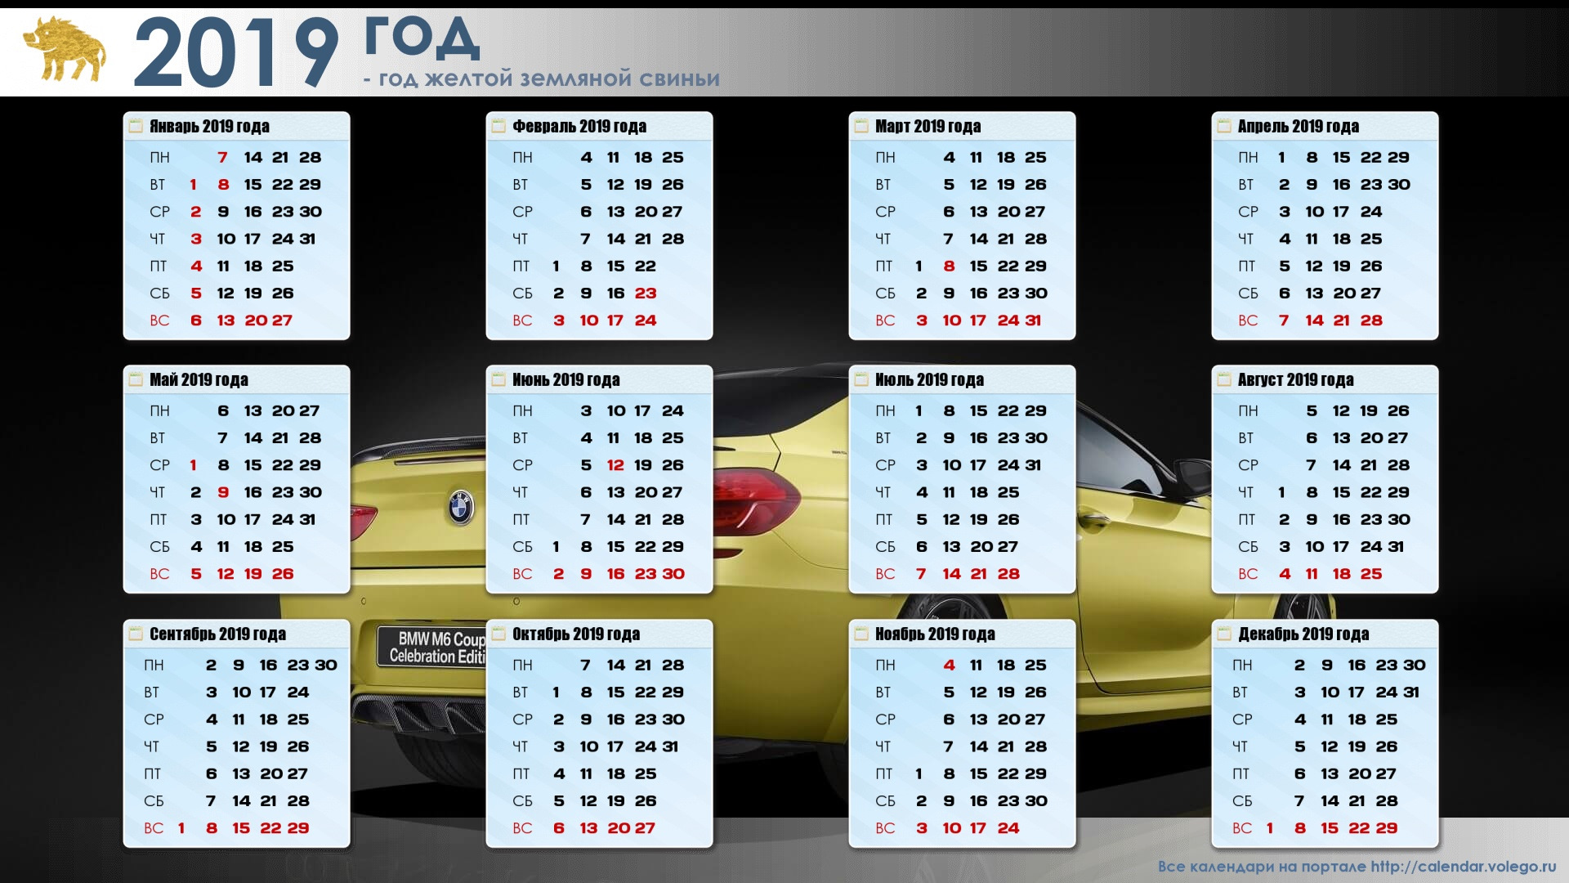Click the Июнь 2019 года title
Viewport: 1569px width, 883px height.
point(565,379)
